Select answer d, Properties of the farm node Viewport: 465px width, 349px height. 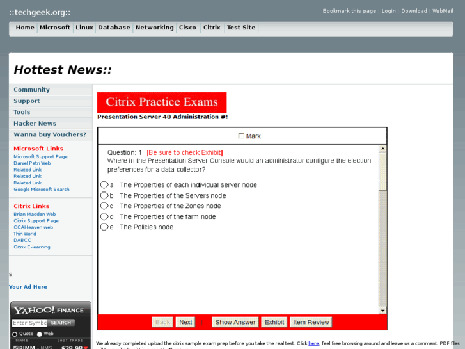(104, 216)
